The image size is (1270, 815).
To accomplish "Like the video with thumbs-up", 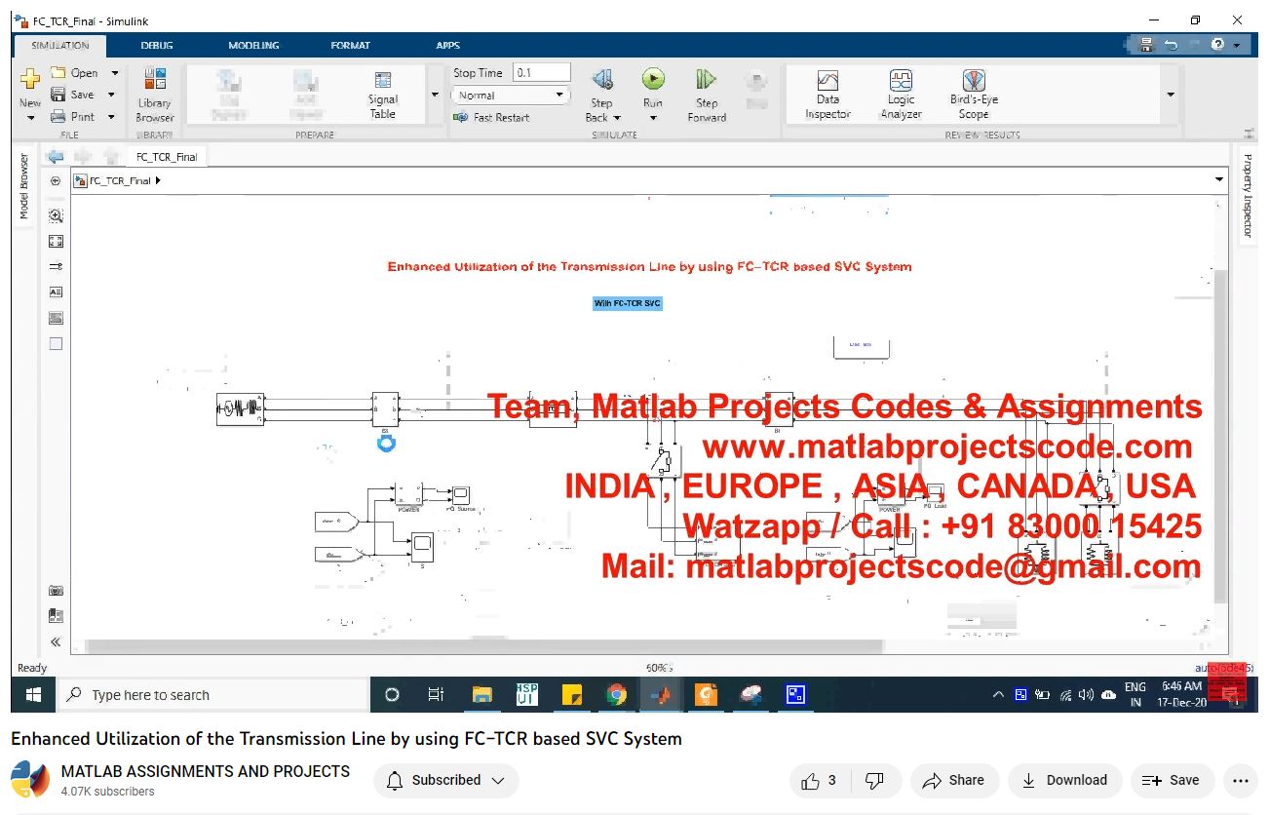I will coord(819,780).
